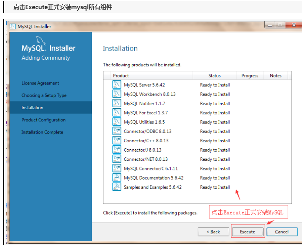
Task: Sort by the Product column header
Action: [152, 76]
